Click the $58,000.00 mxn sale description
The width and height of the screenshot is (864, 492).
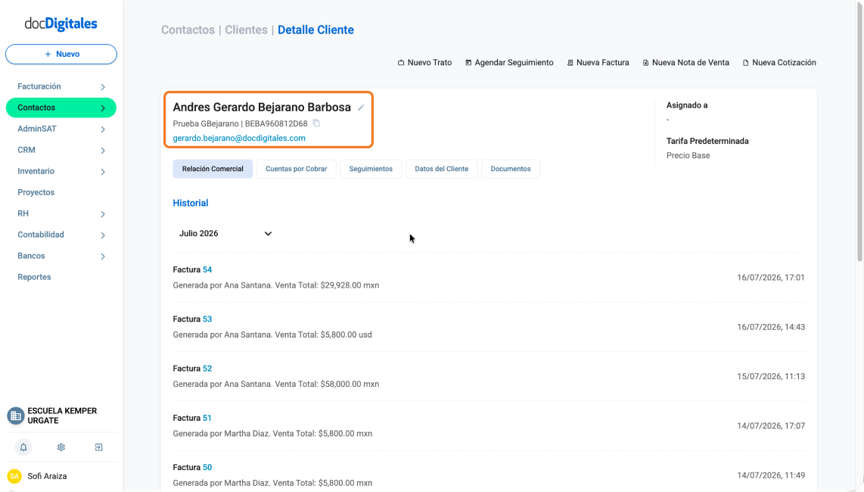tap(276, 384)
